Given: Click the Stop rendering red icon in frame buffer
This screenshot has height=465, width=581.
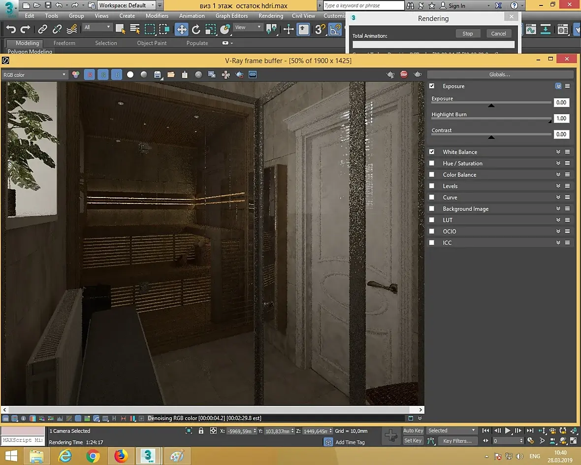Looking at the screenshot, I should coord(404,75).
